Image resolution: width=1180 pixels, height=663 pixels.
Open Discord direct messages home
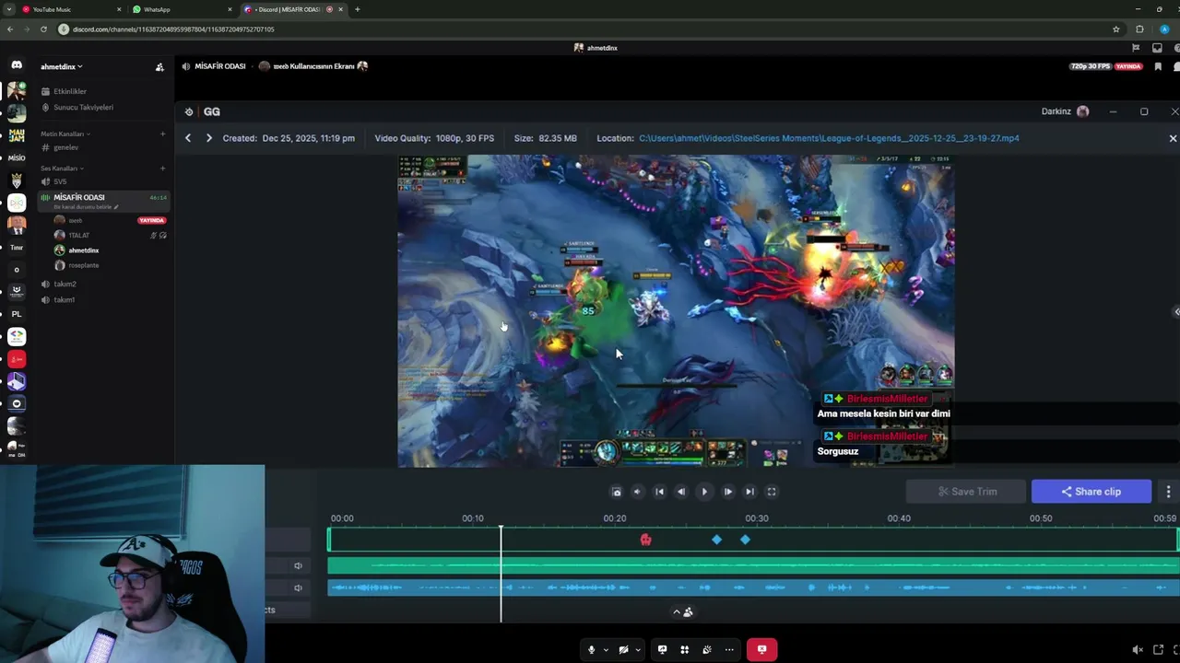17,65
